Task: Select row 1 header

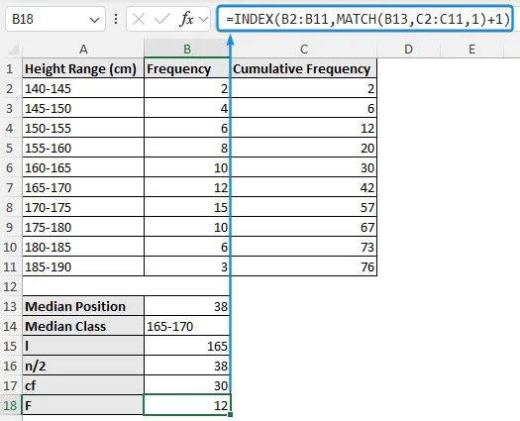Action: (10, 68)
